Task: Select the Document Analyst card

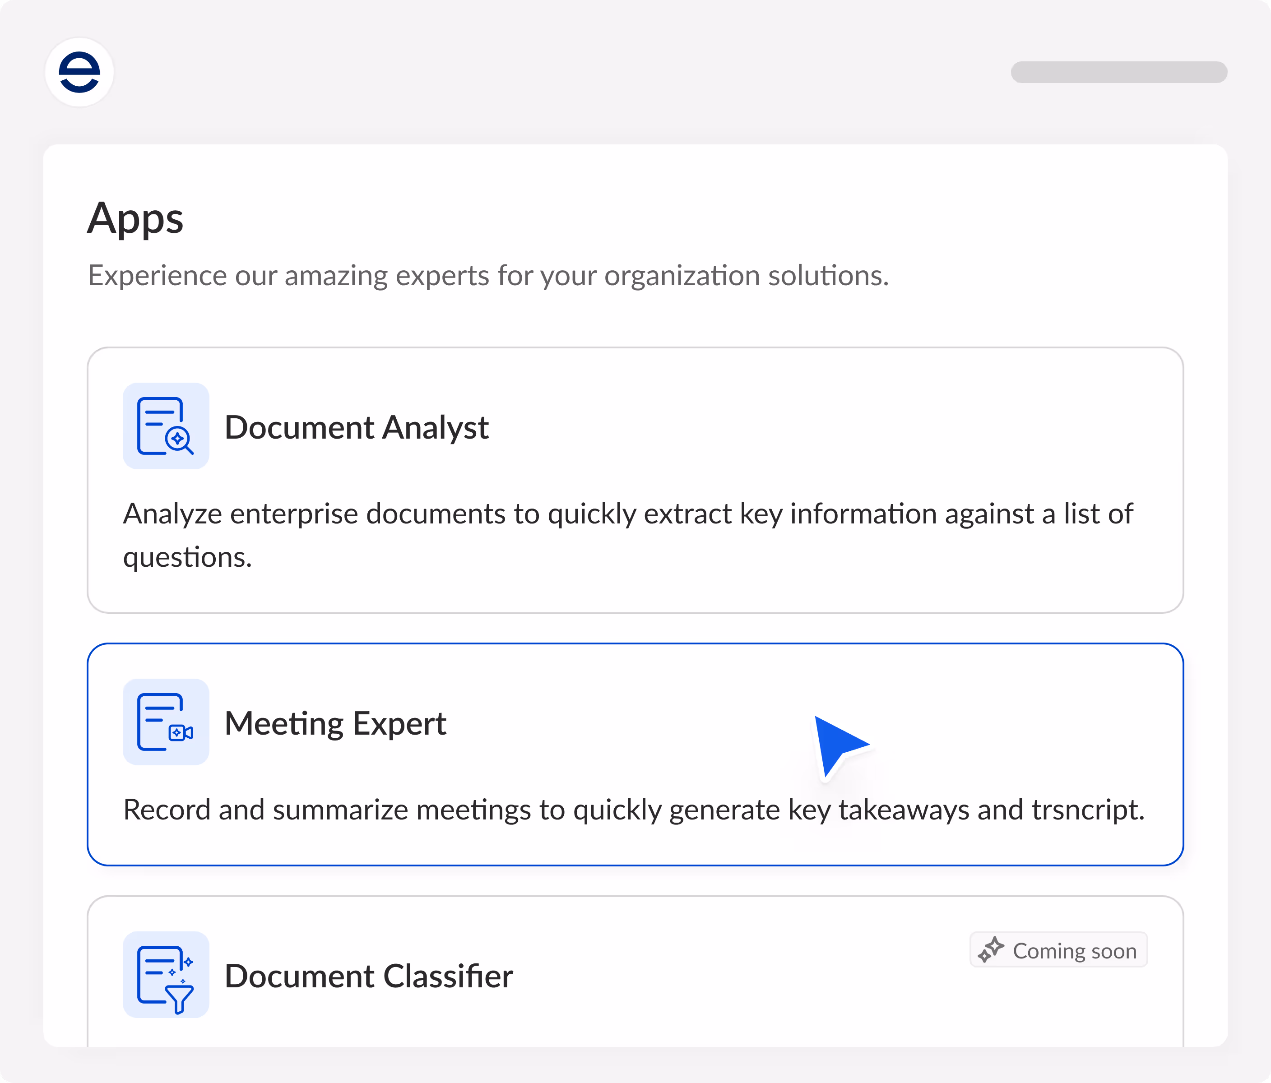Action: click(x=798, y=429)
